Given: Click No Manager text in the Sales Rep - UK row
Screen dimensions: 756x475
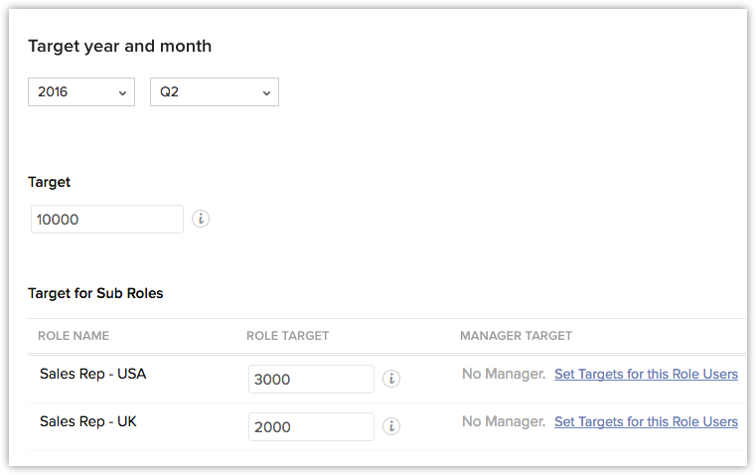Looking at the screenshot, I should coord(504,422).
